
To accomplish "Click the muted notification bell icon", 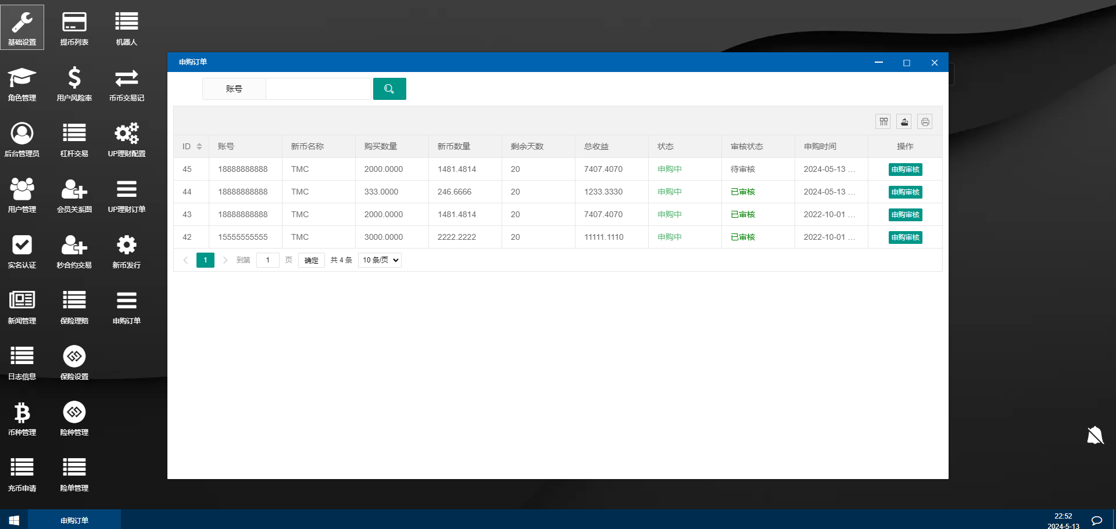I will pyautogui.click(x=1095, y=435).
